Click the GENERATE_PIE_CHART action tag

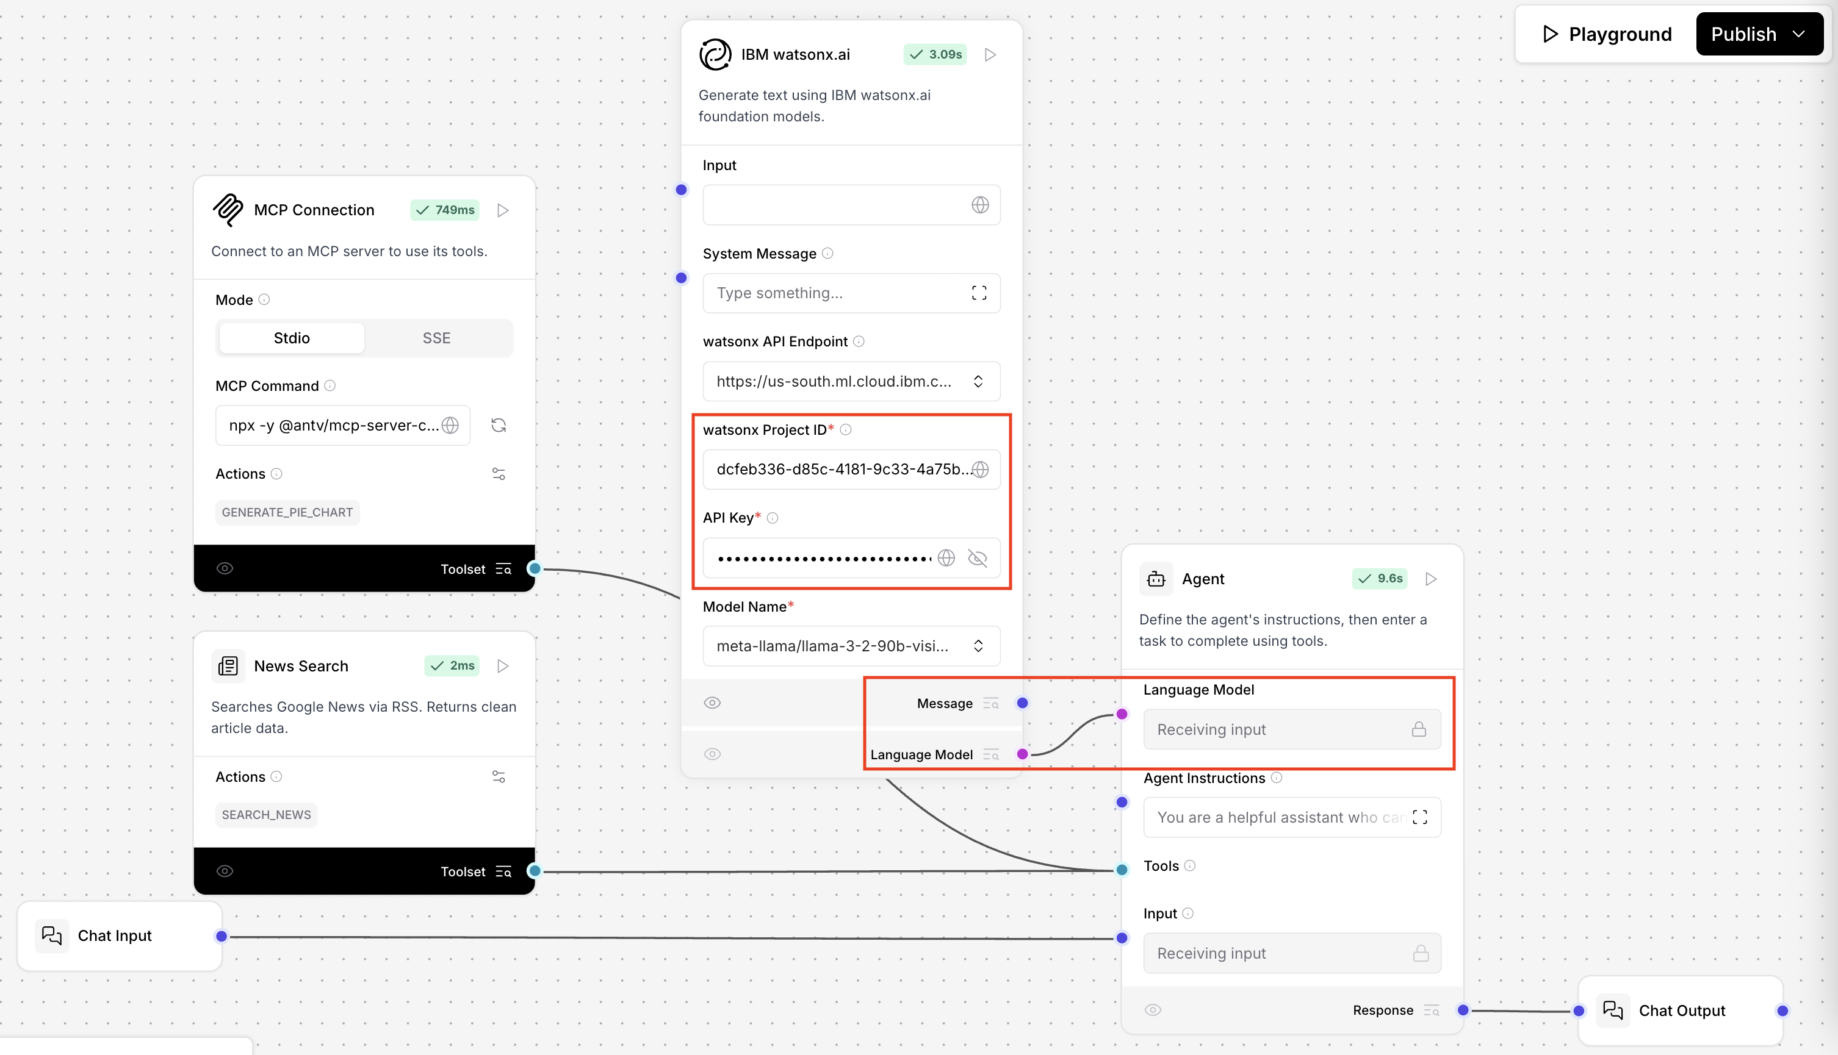[287, 513]
